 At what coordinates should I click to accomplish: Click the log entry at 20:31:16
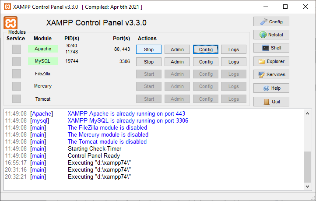pyautogui.click(x=68, y=170)
